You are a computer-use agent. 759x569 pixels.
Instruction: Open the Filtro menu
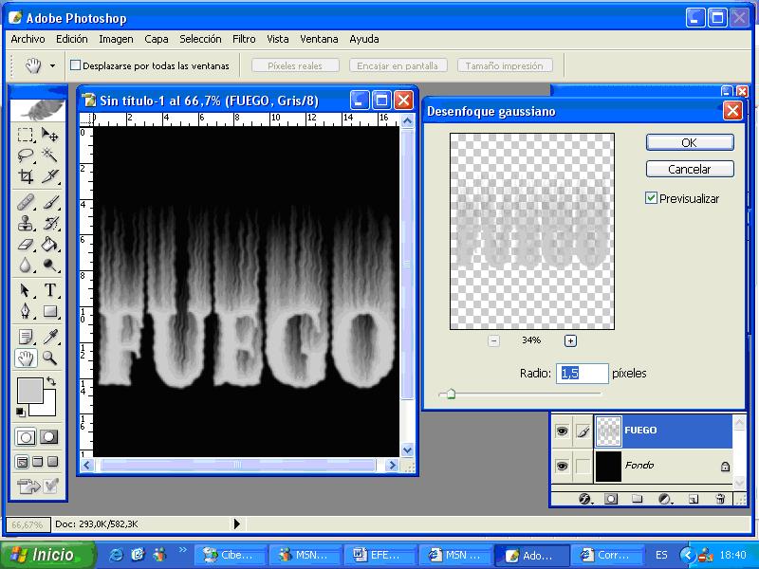(x=244, y=39)
